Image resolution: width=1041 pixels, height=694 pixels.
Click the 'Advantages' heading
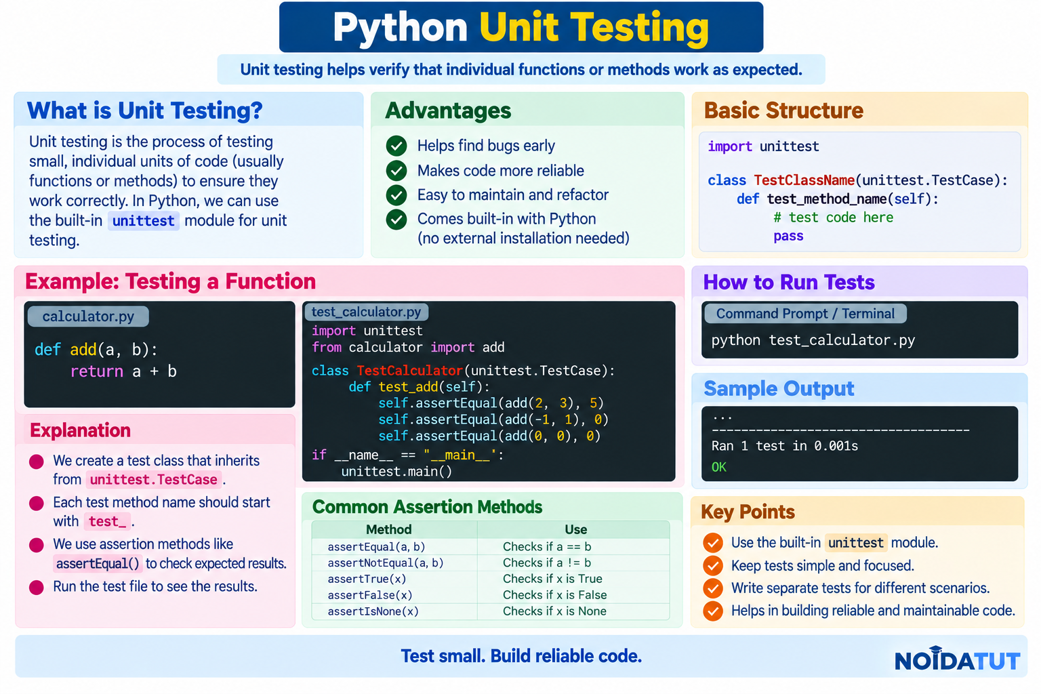tap(448, 110)
